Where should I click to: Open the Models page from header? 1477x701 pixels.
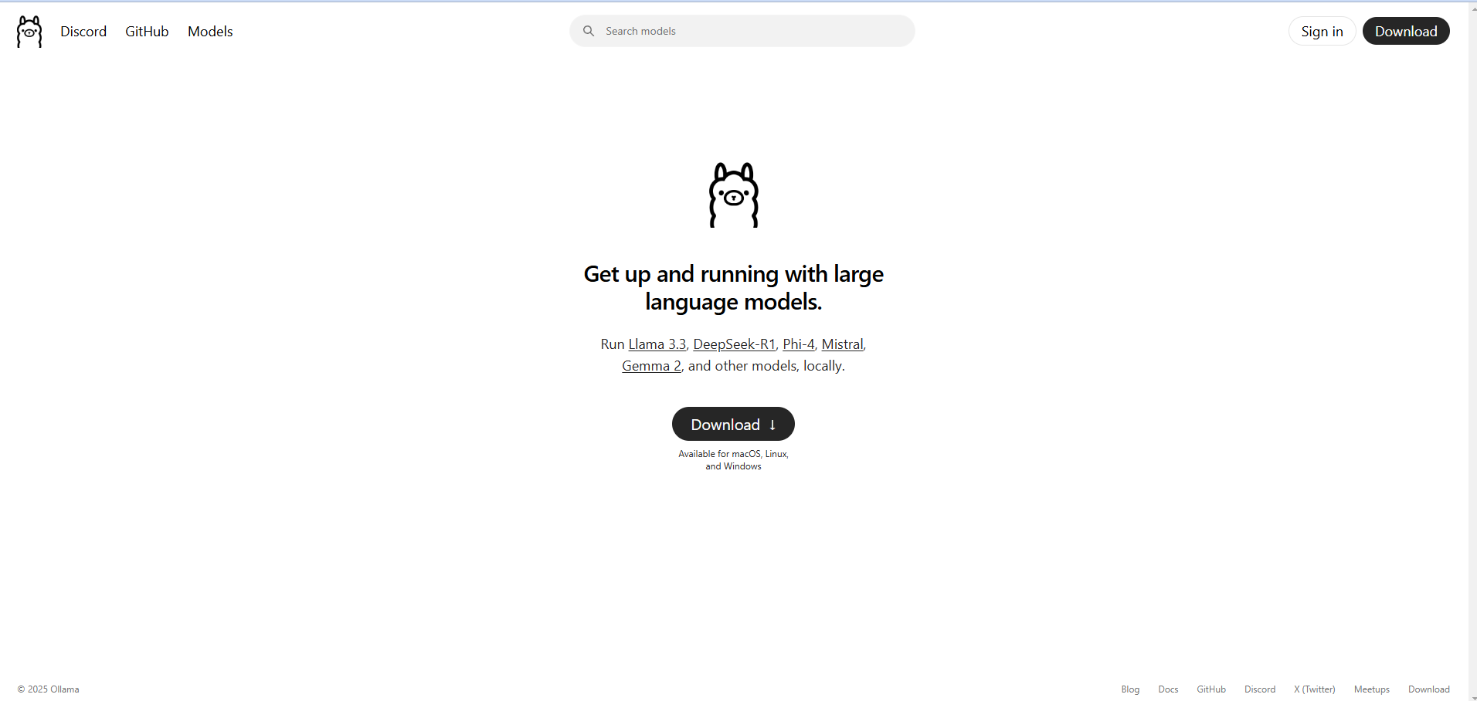coord(210,32)
